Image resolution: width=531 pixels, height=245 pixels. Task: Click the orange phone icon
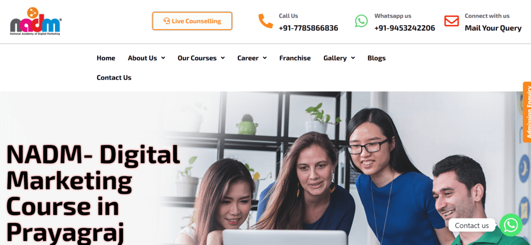(x=265, y=21)
